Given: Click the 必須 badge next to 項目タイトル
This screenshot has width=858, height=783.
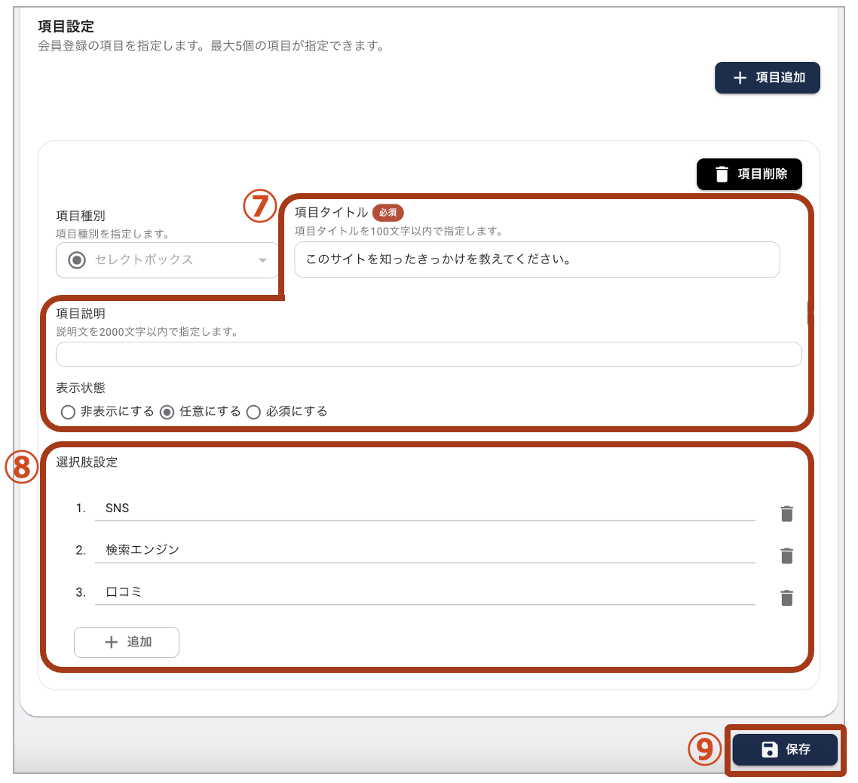Looking at the screenshot, I should click(x=388, y=213).
